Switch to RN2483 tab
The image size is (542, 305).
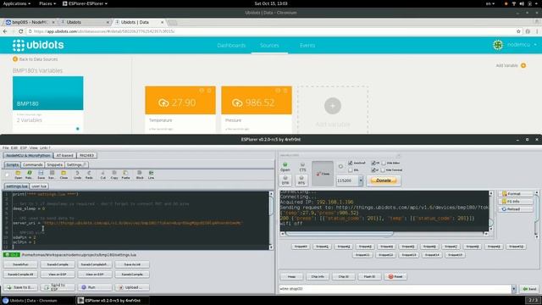tap(86, 156)
